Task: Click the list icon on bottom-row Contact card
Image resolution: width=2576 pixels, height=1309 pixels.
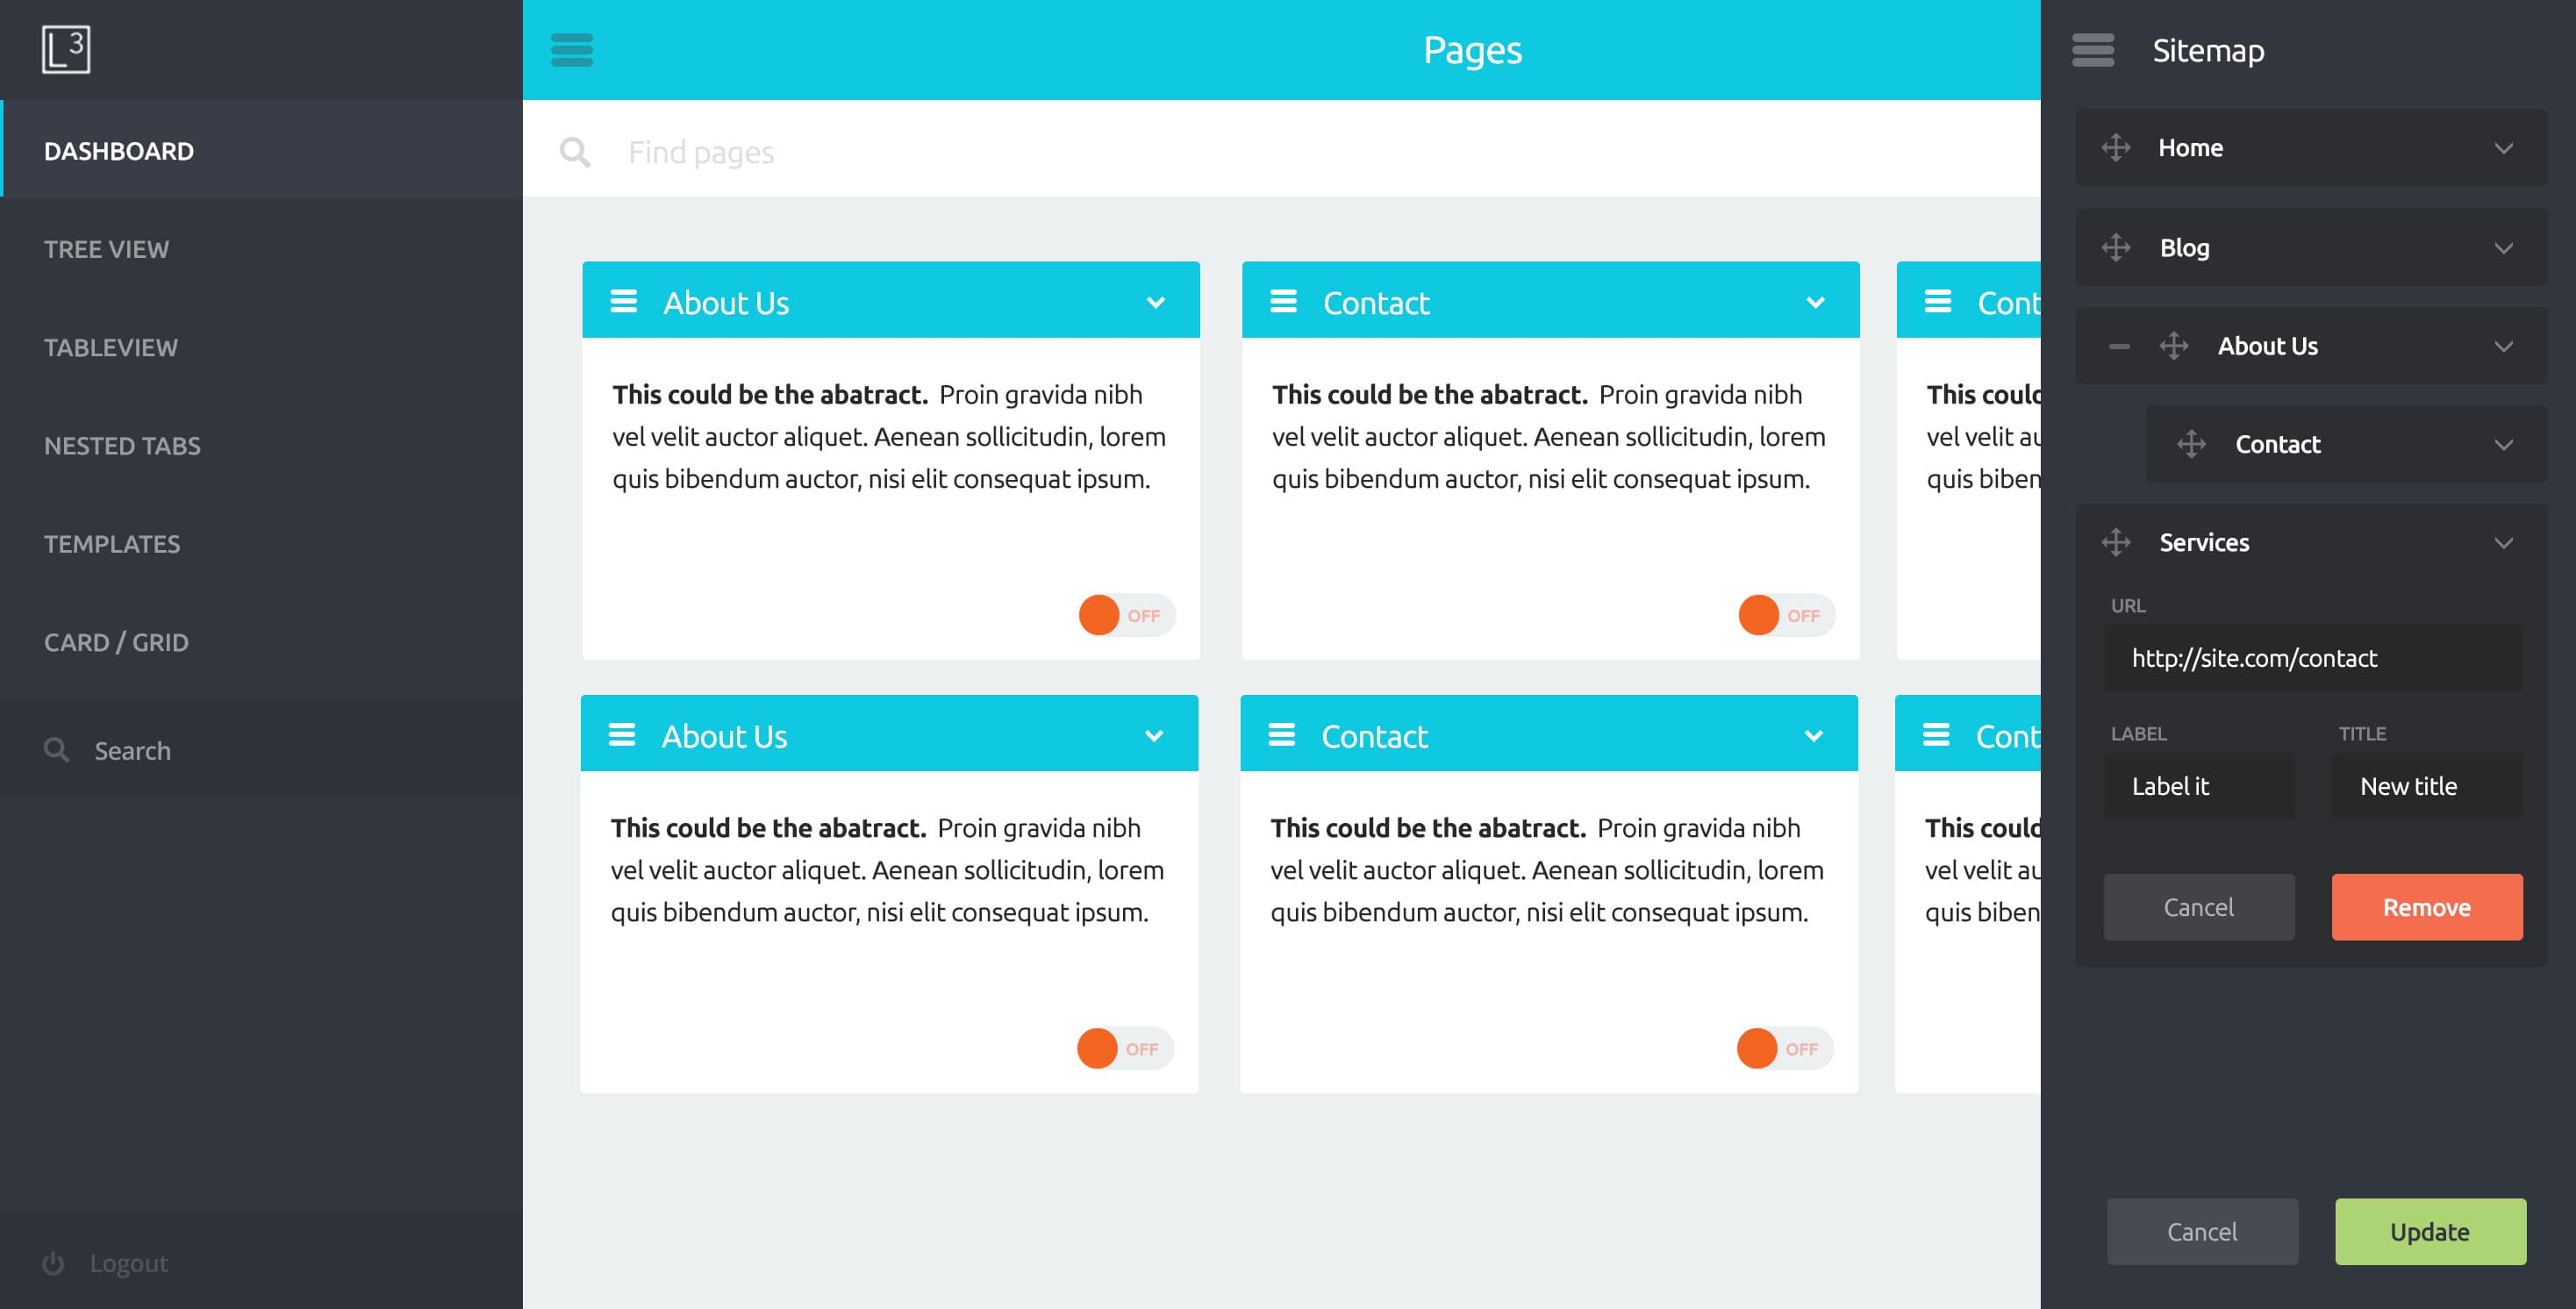Action: point(1282,735)
